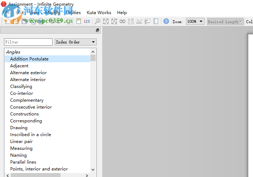Open the Help menu
Viewport: 253px width, 177px height.
[x=122, y=13]
